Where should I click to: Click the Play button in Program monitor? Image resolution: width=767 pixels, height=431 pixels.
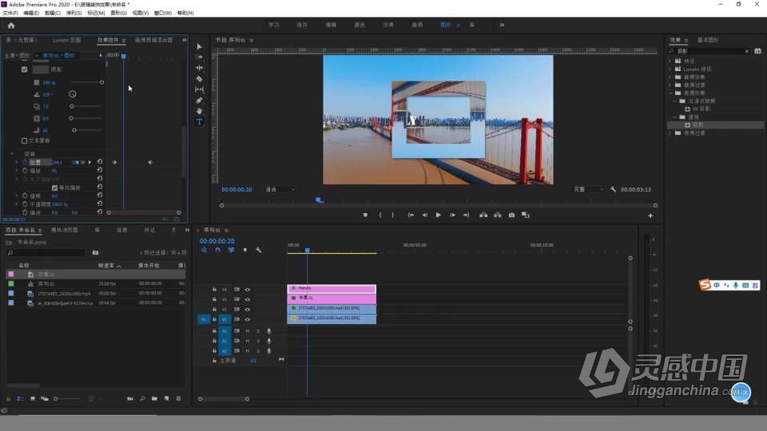point(439,215)
